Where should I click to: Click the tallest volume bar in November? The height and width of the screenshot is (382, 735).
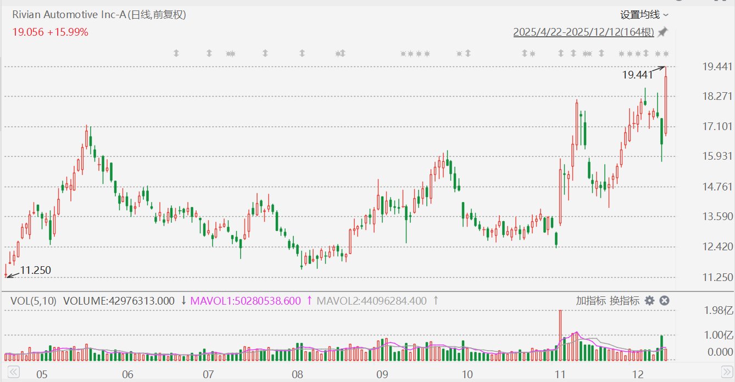click(x=560, y=335)
